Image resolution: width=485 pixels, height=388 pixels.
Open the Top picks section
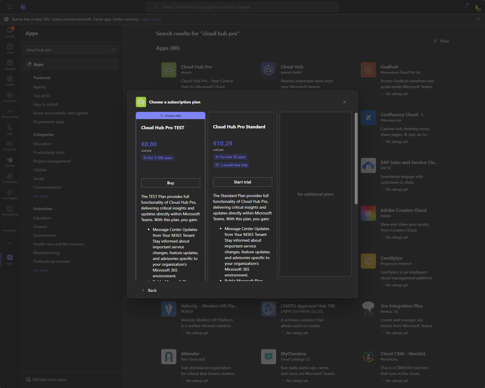click(42, 96)
